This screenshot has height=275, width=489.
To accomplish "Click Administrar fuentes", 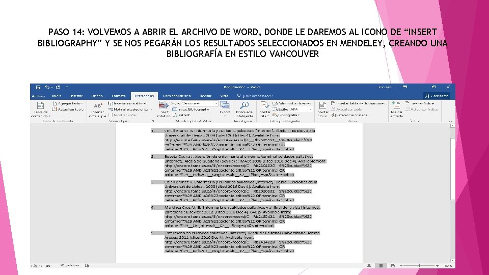I will click(292, 103).
